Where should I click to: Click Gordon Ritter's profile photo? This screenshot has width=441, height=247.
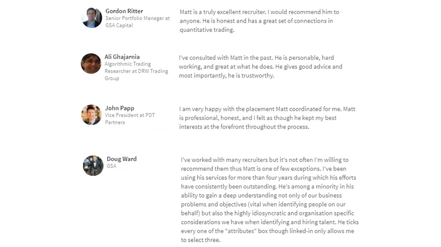92,18
